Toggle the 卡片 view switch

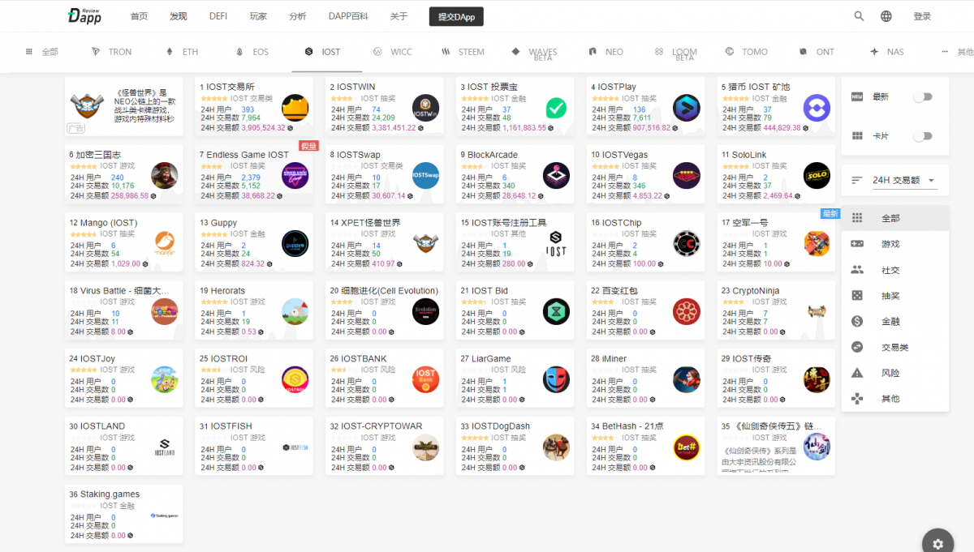pos(923,136)
